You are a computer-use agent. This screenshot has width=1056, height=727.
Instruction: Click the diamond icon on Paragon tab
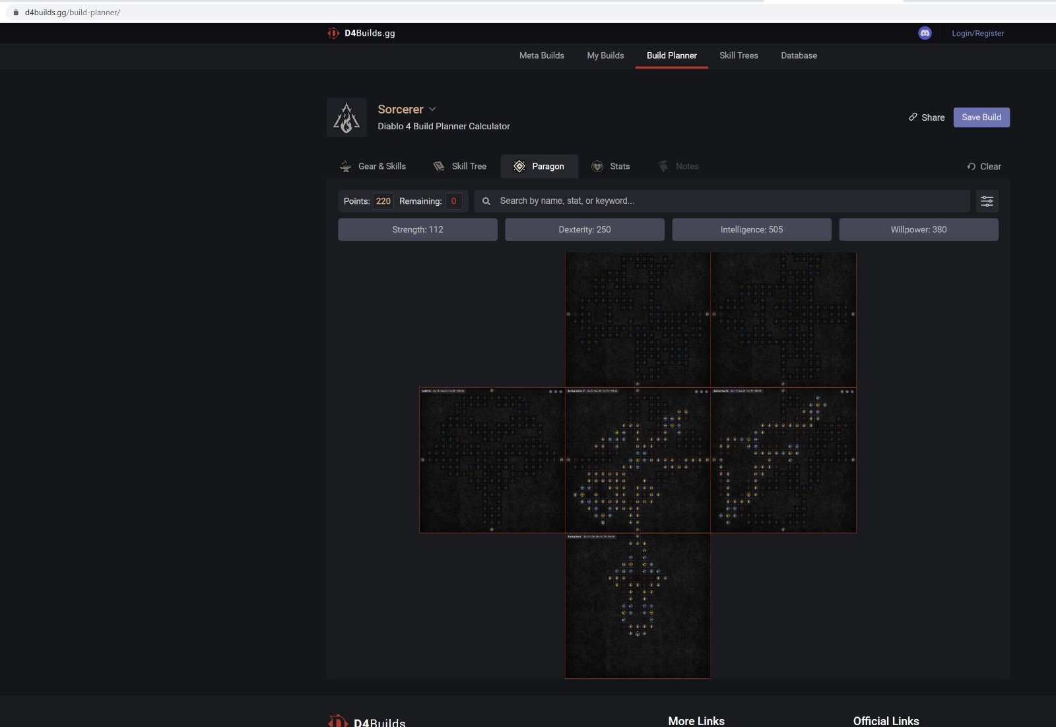click(x=519, y=166)
